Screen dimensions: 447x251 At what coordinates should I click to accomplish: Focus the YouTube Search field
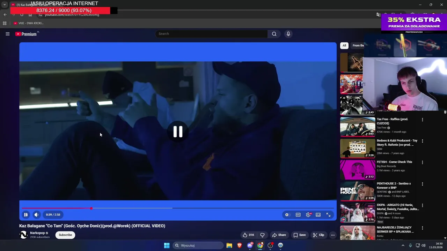[x=212, y=34]
